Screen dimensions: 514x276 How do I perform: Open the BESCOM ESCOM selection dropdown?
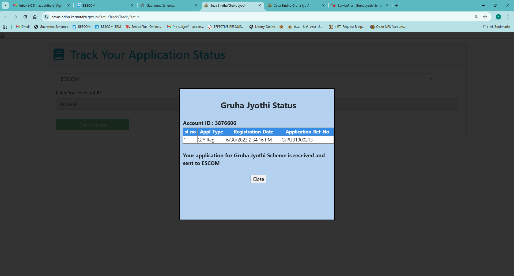click(245, 79)
